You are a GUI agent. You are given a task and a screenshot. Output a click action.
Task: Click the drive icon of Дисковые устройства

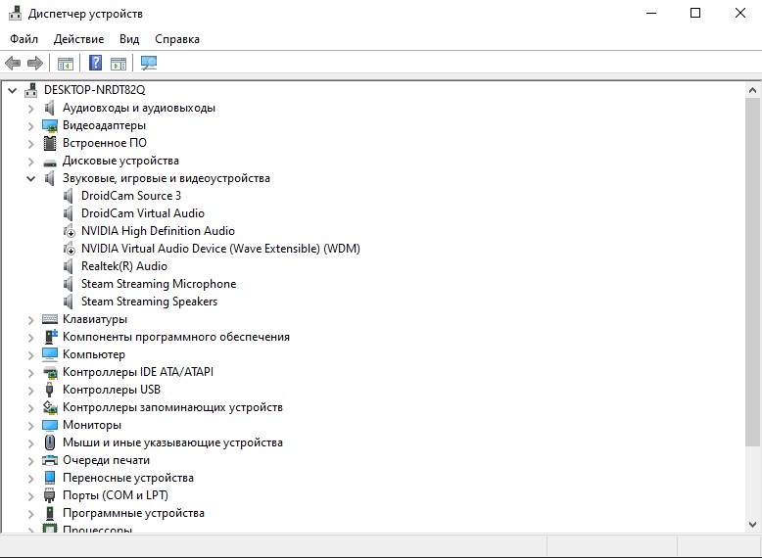point(50,163)
